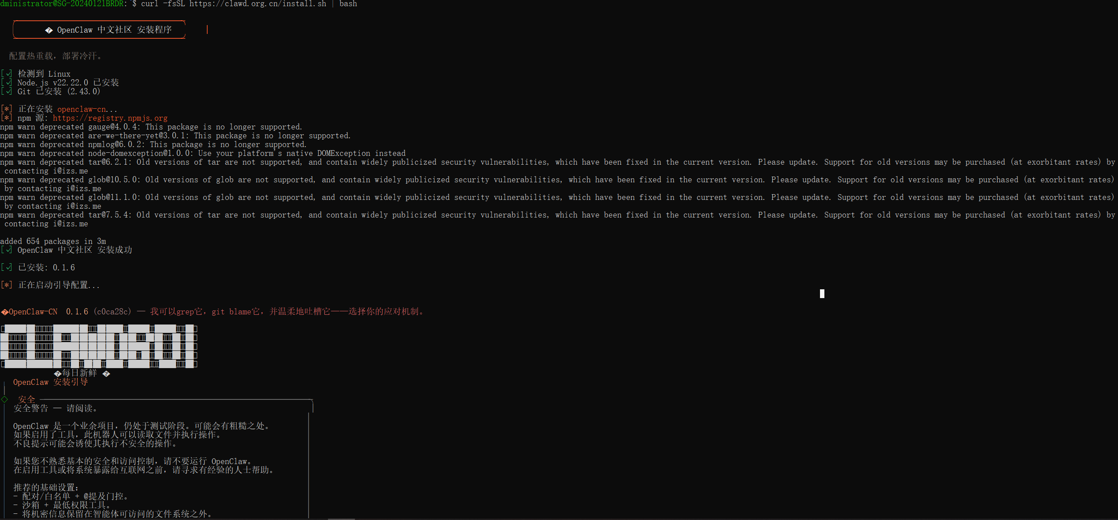Click the green diamond beside 安全 heading
1118x520 pixels.
point(4,399)
